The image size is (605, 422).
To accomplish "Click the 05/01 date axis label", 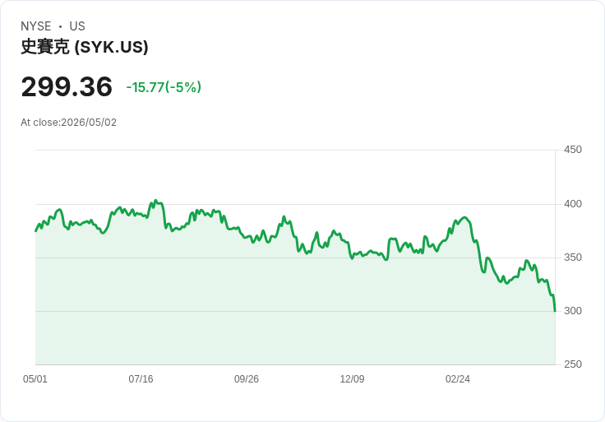I will (35, 378).
